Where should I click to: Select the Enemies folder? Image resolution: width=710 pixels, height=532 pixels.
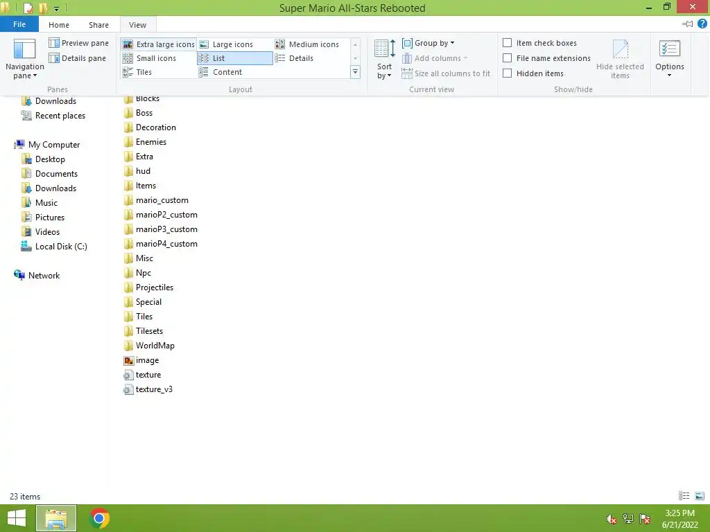point(145,142)
